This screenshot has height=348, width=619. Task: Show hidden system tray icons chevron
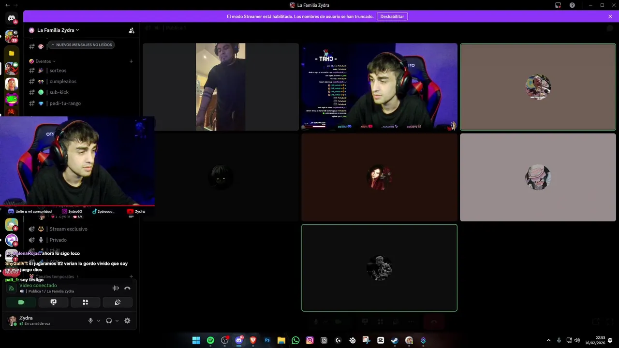[x=548, y=340]
